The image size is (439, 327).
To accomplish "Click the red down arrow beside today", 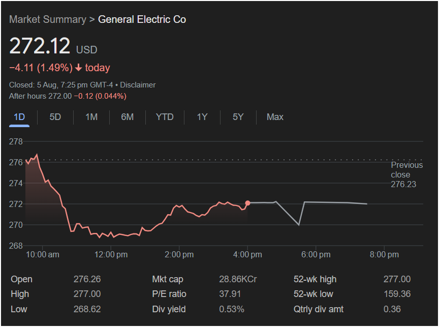I will tap(79, 68).
